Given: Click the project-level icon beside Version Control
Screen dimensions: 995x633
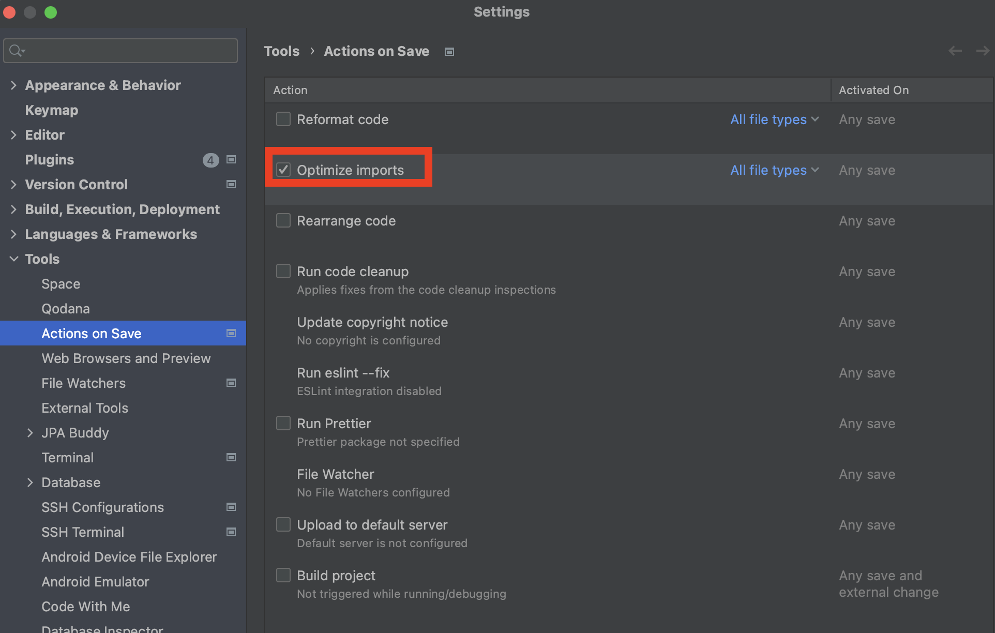Looking at the screenshot, I should pos(231,185).
